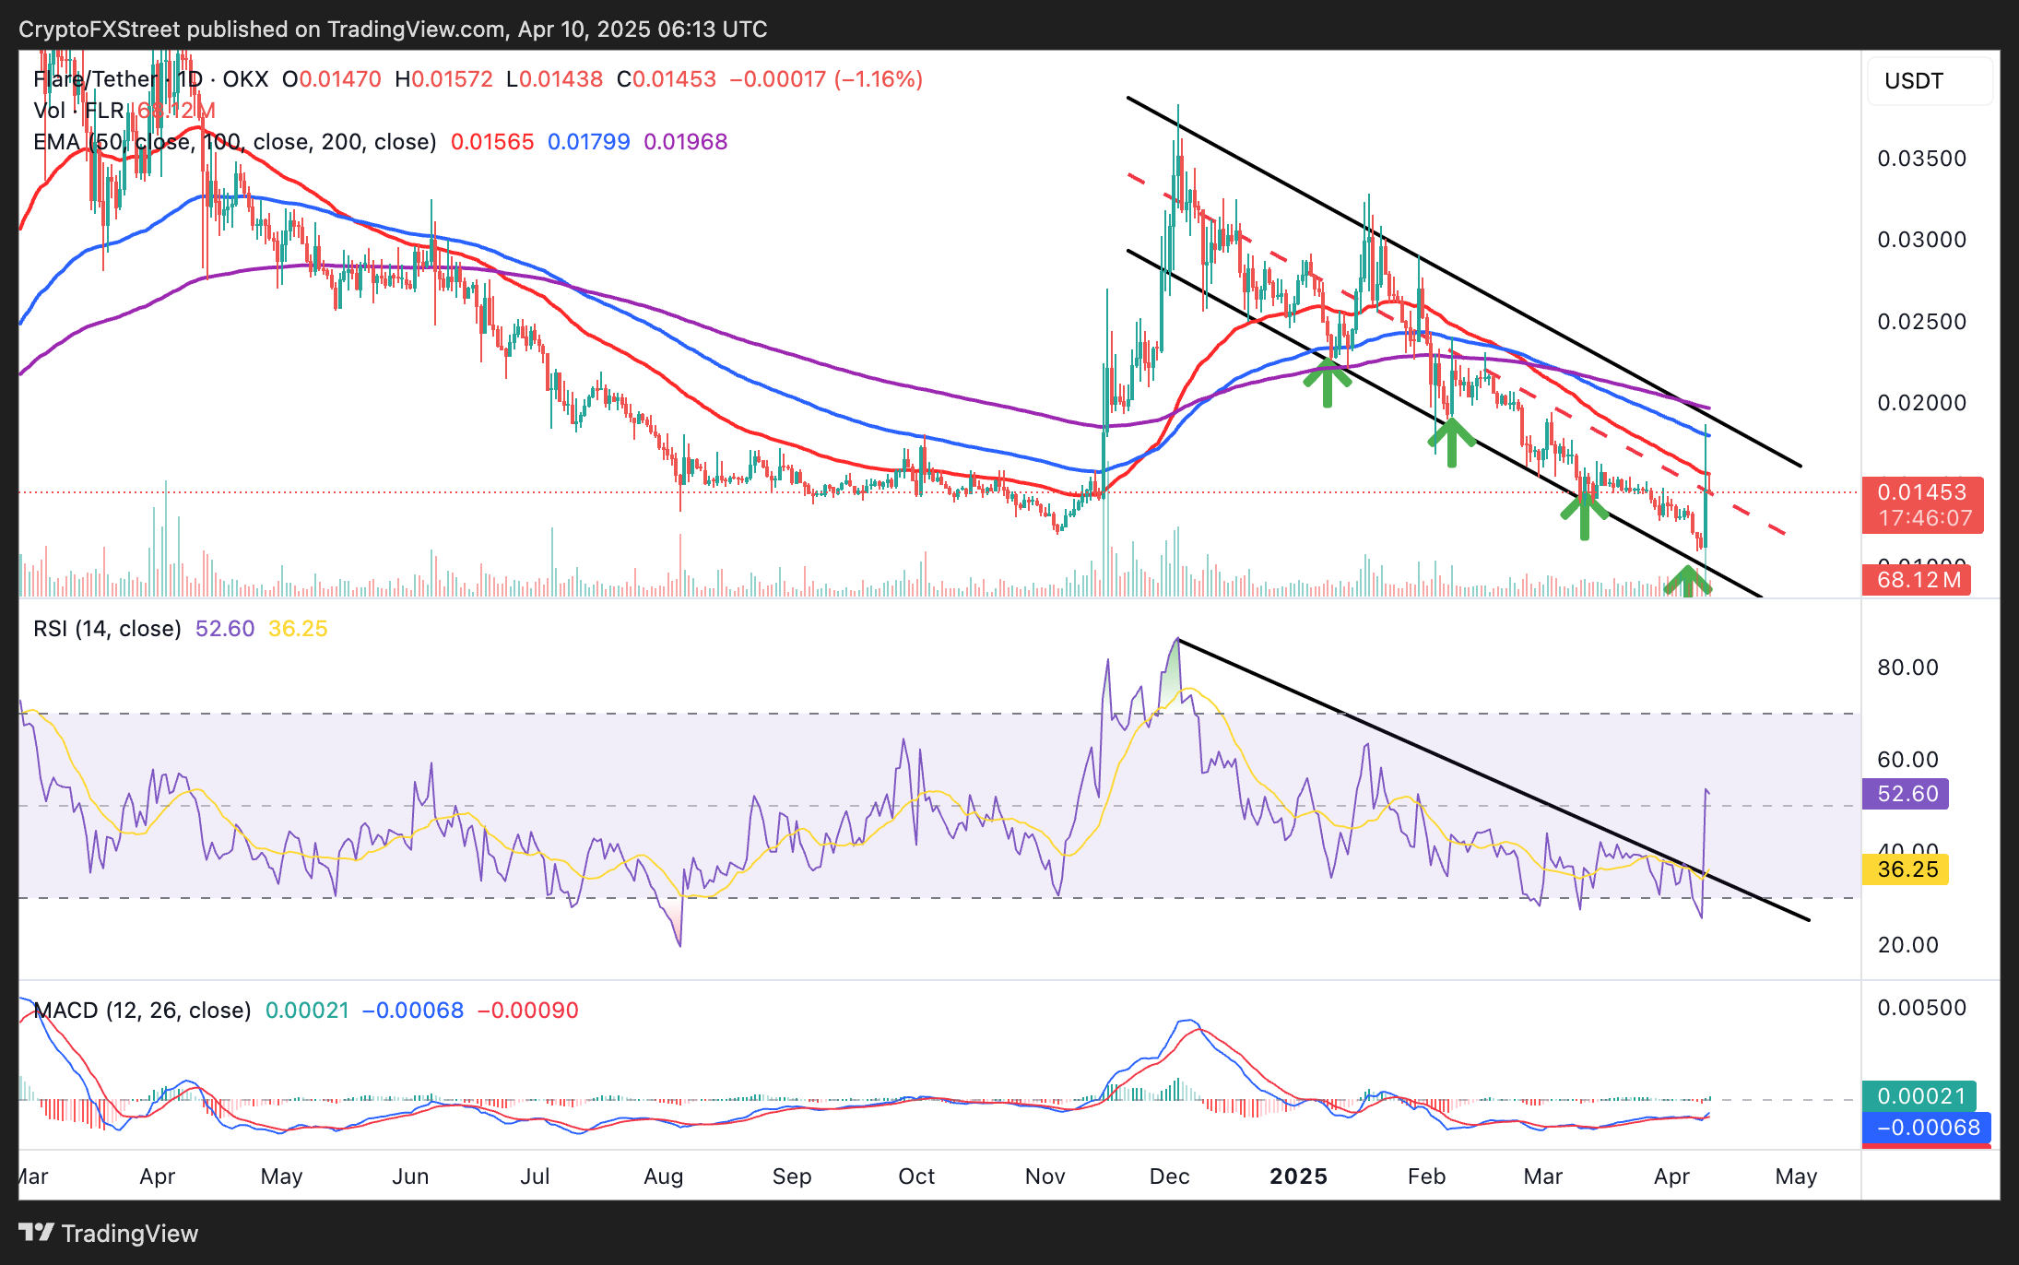Click the green arrow at January low
Viewport: 2019px width, 1265px height.
pos(1327,383)
